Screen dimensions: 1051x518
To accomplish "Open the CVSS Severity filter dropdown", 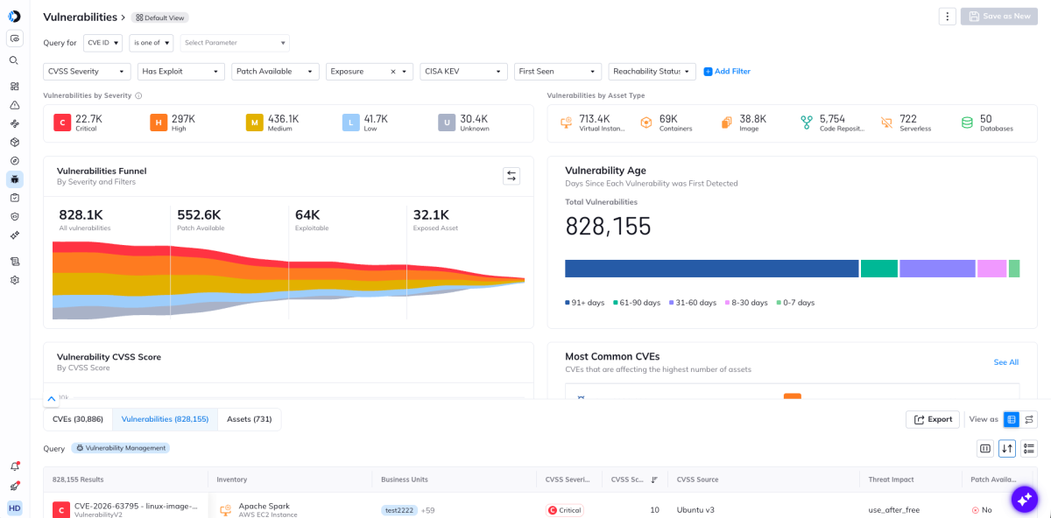I will 87,72.
